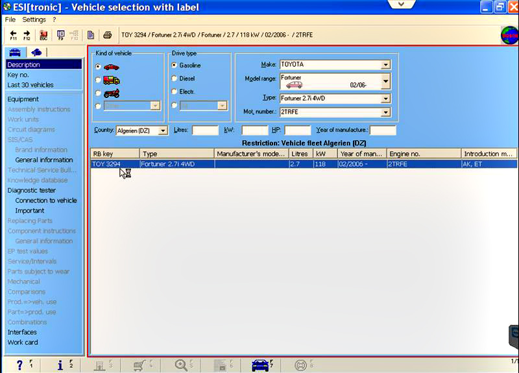Viewport: 519px width, 373px height.
Task: Open Connection to vehicle
Action: tap(46, 200)
